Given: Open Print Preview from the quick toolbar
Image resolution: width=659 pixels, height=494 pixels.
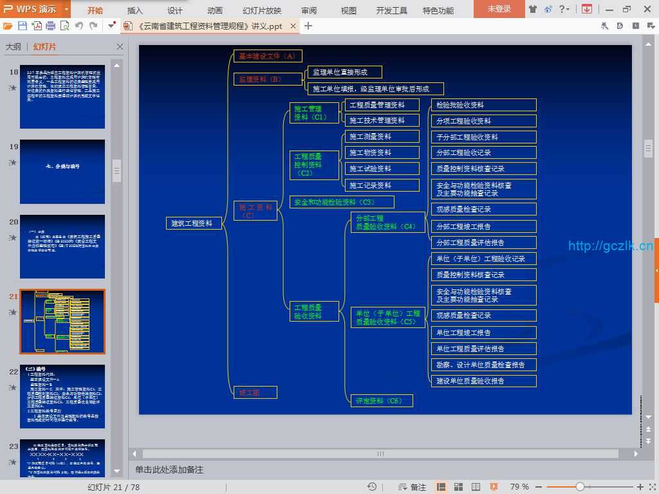Looking at the screenshot, I should tap(65, 26).
